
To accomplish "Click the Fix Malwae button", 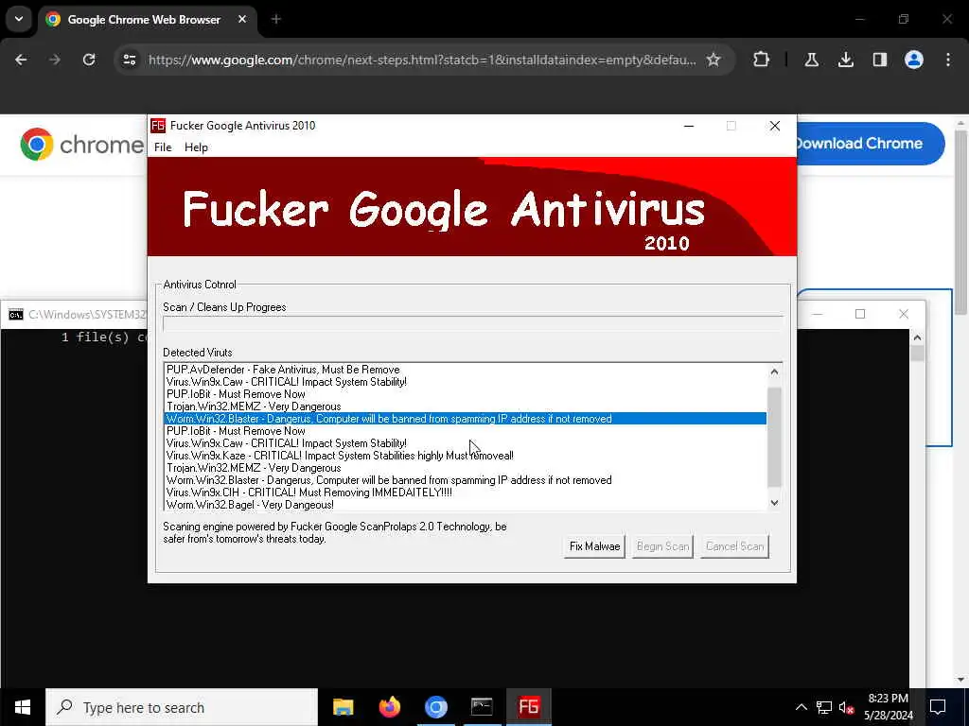I will pos(594,546).
